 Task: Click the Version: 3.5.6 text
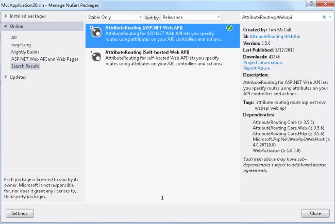(257, 43)
